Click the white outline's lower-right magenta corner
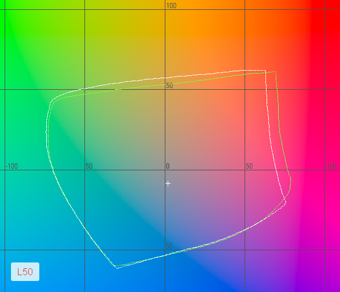 coord(286,203)
